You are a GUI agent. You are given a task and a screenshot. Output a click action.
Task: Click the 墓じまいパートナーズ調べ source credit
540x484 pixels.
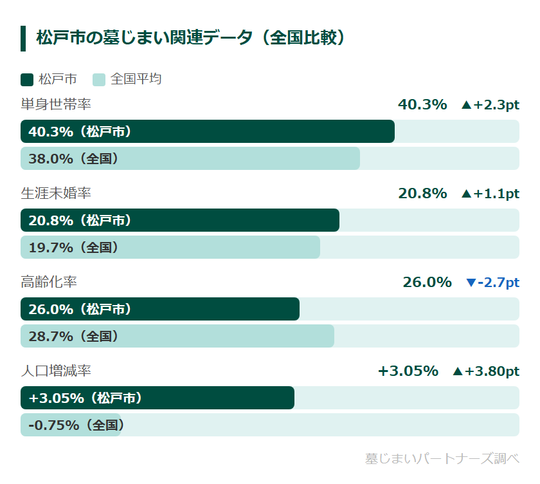click(442, 458)
